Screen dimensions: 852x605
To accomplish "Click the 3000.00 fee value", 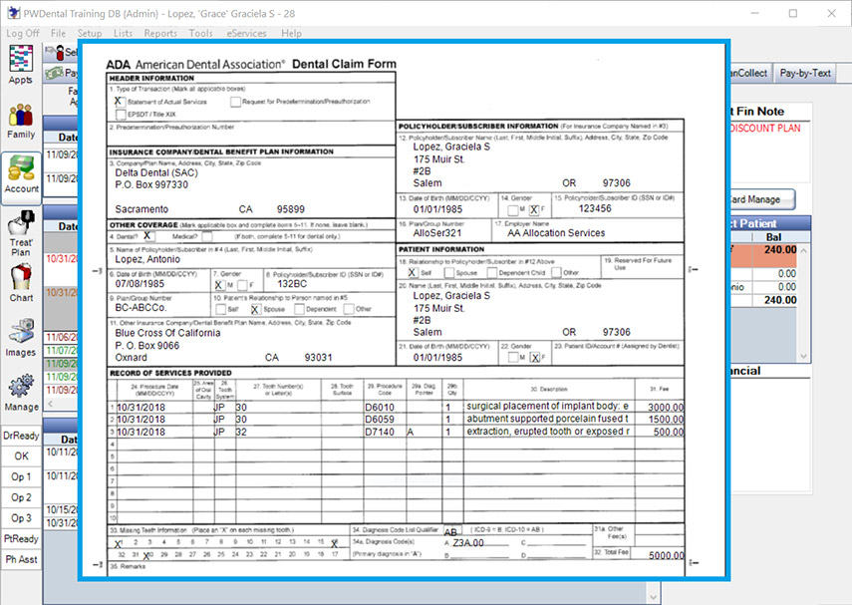I will tap(666, 407).
